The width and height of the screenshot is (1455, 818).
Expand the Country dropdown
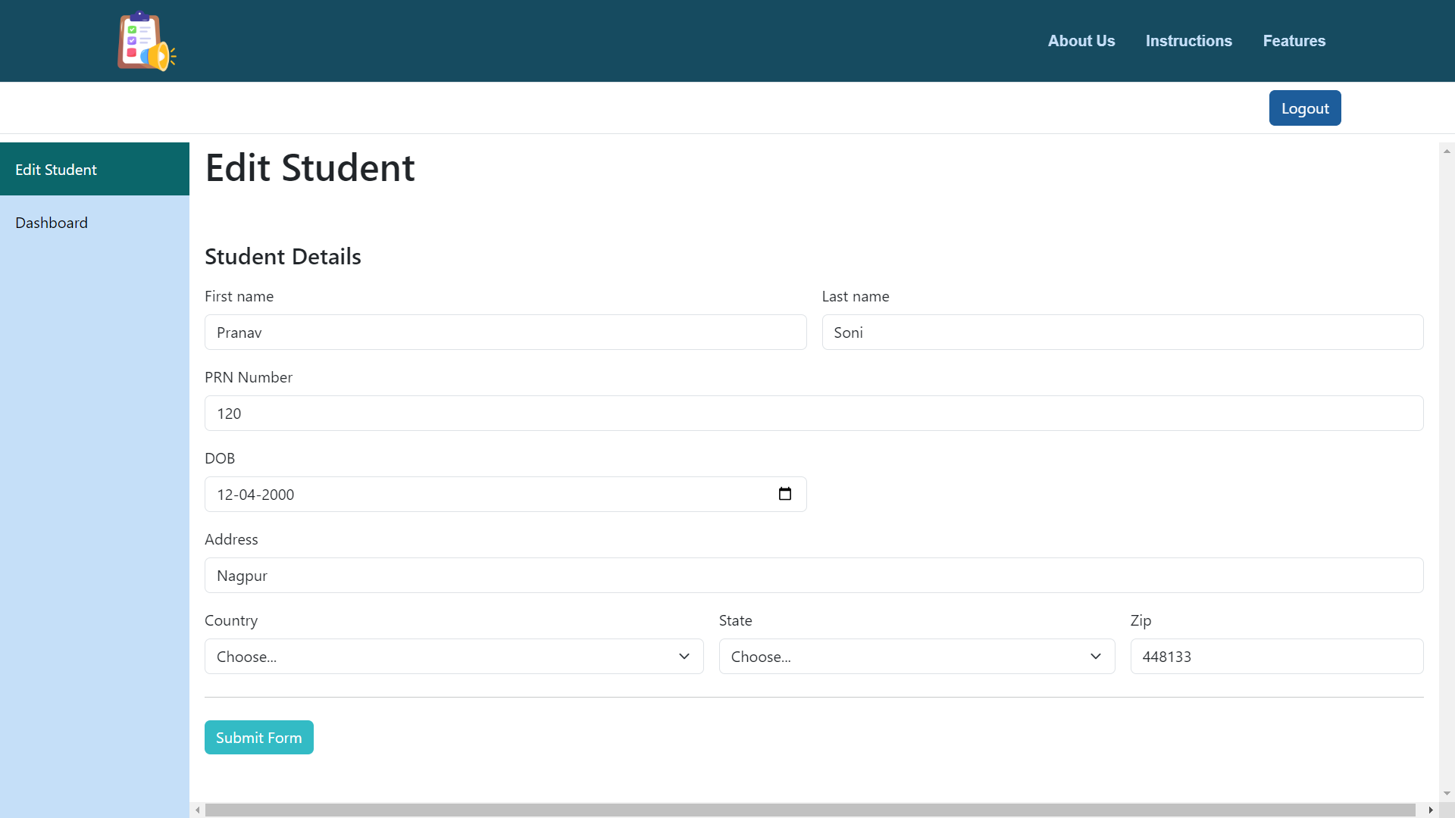pos(454,656)
